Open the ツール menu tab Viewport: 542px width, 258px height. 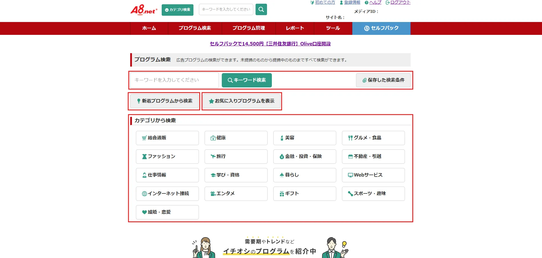333,28
